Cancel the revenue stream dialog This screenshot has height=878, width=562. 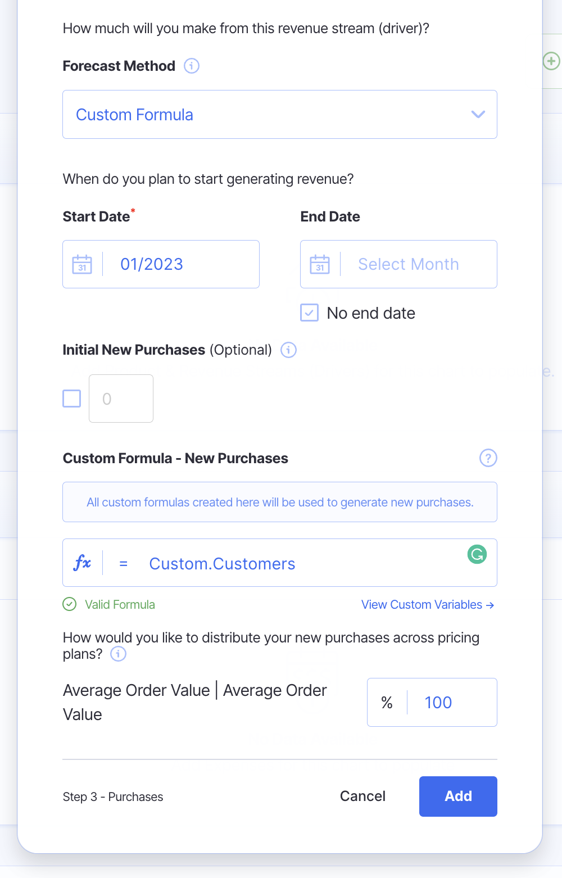362,796
